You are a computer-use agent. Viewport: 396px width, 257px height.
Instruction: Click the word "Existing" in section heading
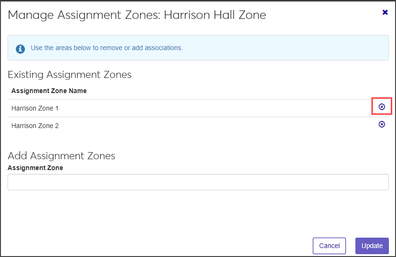pos(25,75)
